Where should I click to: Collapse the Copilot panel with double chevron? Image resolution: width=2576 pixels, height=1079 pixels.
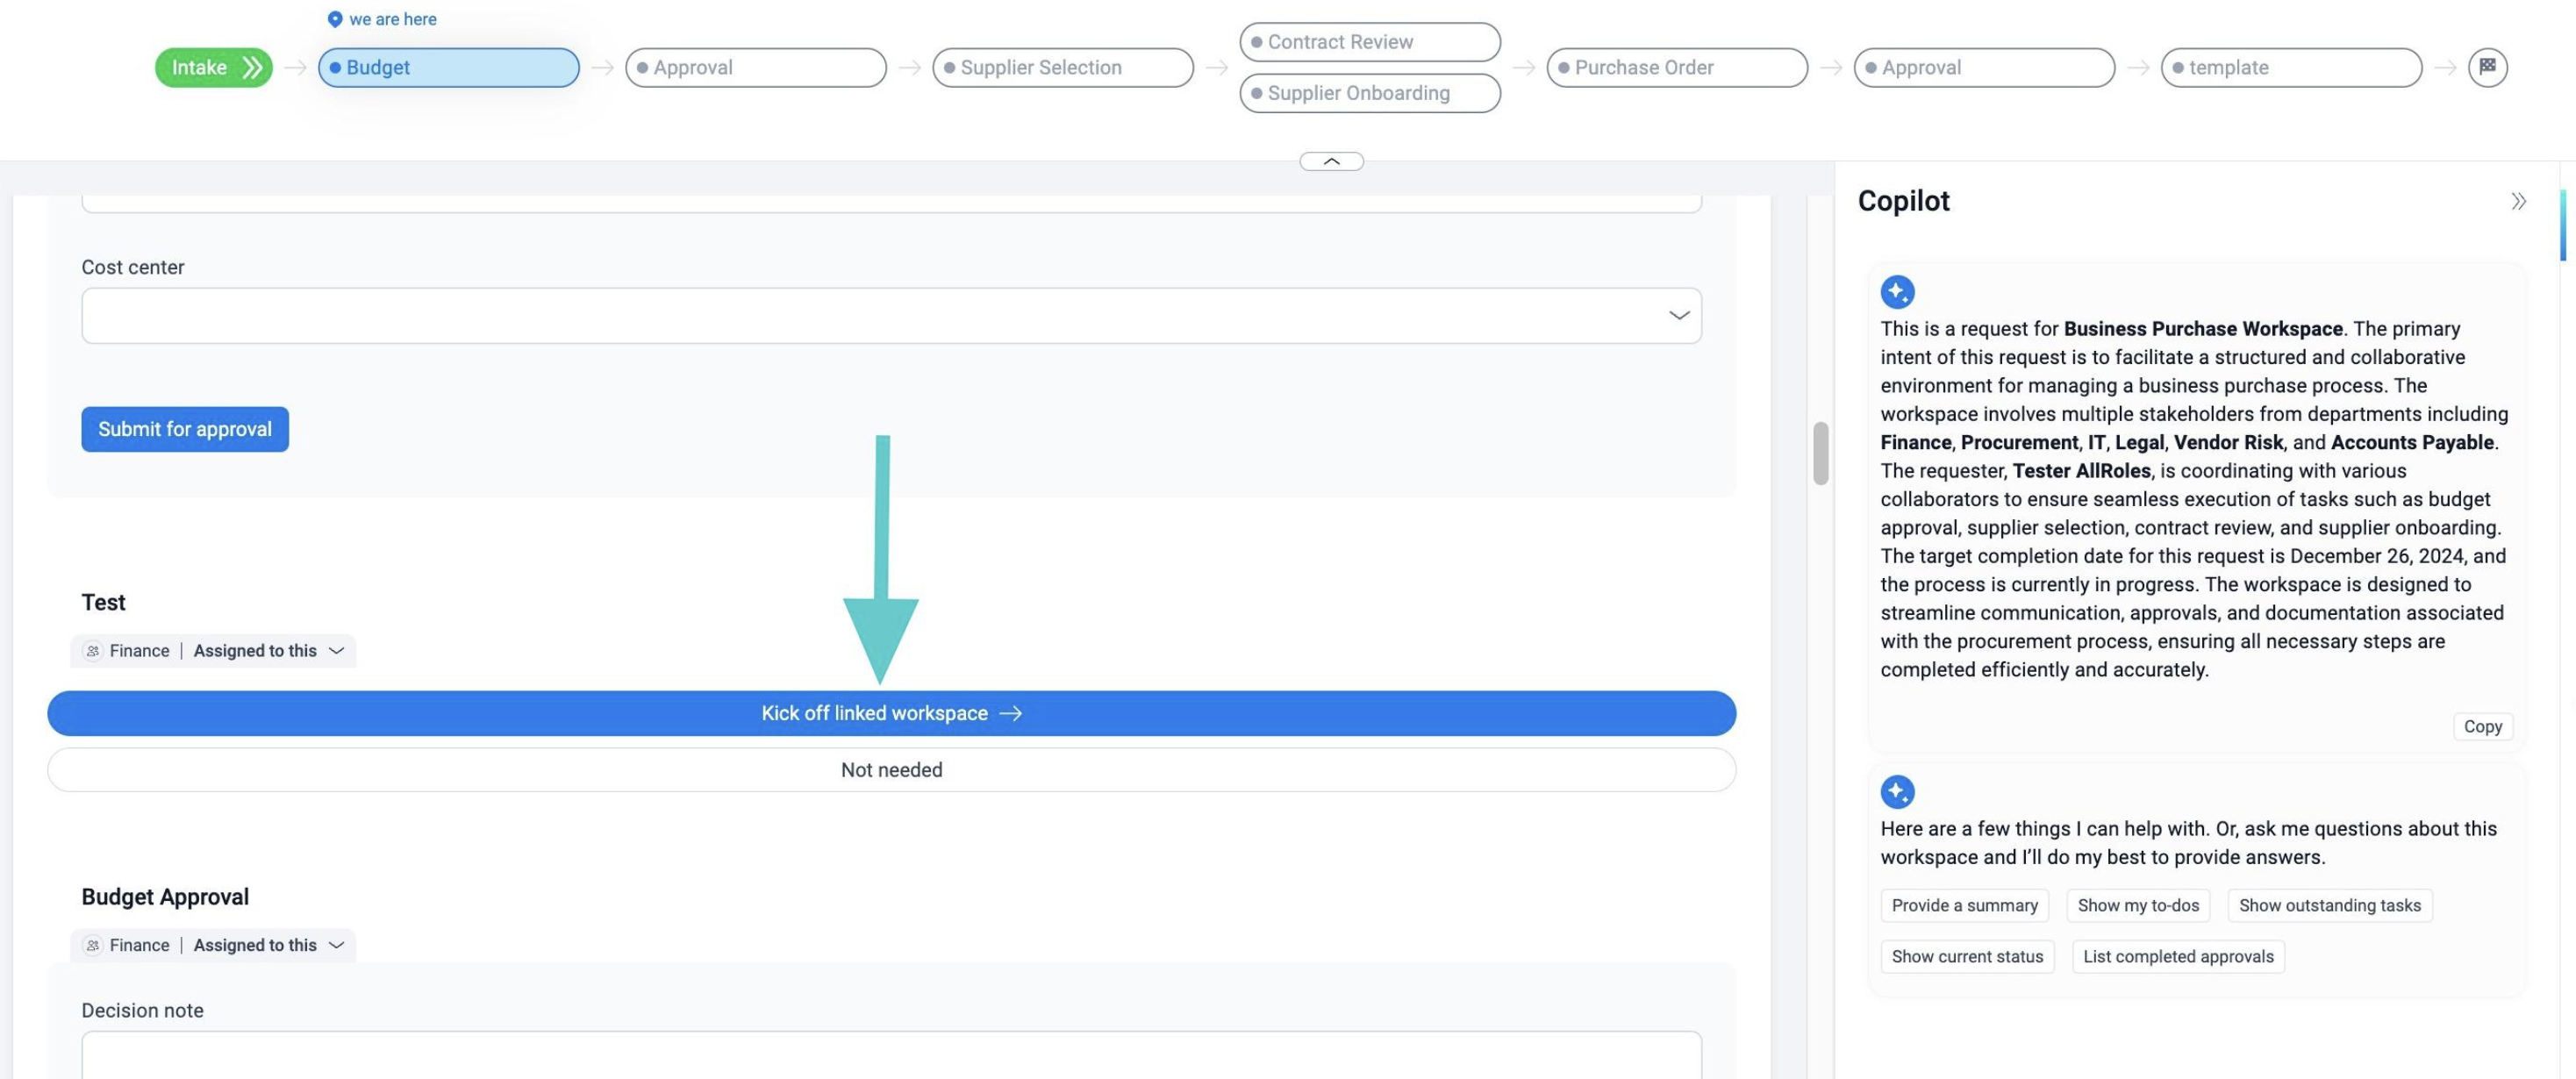pyautogui.click(x=2518, y=201)
